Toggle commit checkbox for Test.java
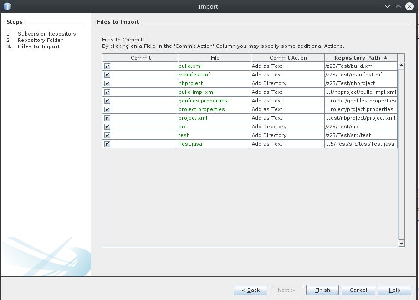The image size is (419, 300). pos(107,144)
